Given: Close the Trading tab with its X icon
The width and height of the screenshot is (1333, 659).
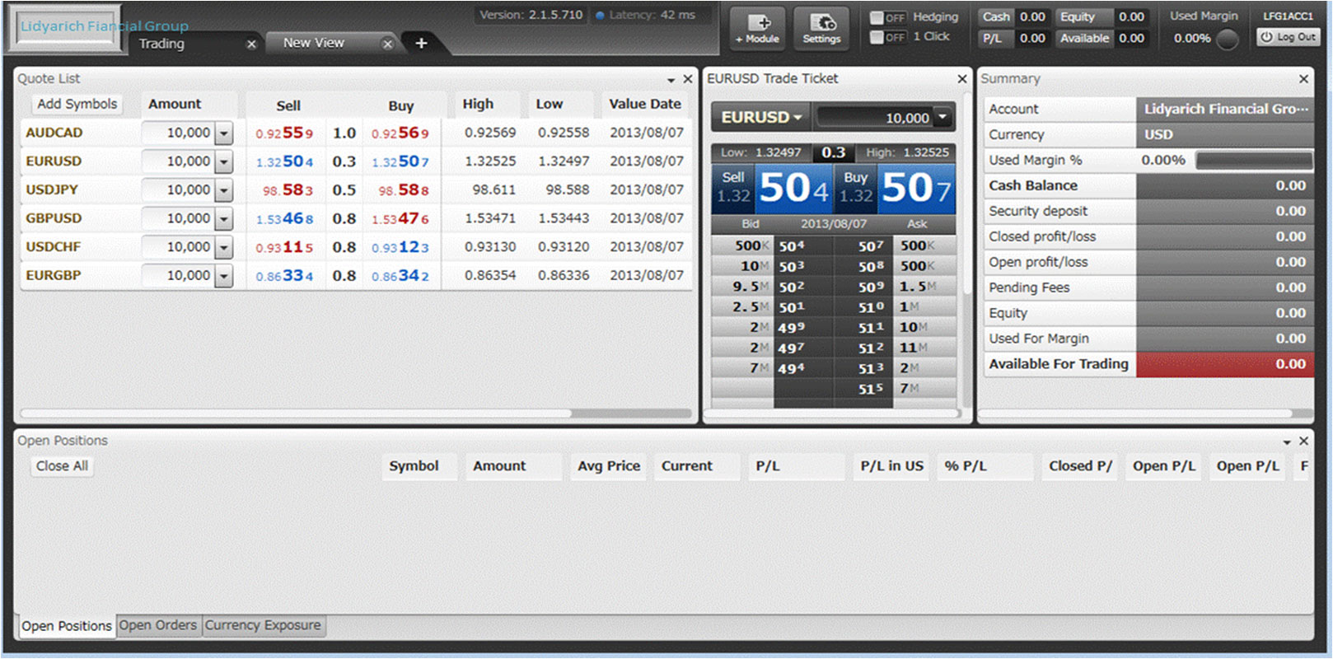Looking at the screenshot, I should (x=251, y=44).
